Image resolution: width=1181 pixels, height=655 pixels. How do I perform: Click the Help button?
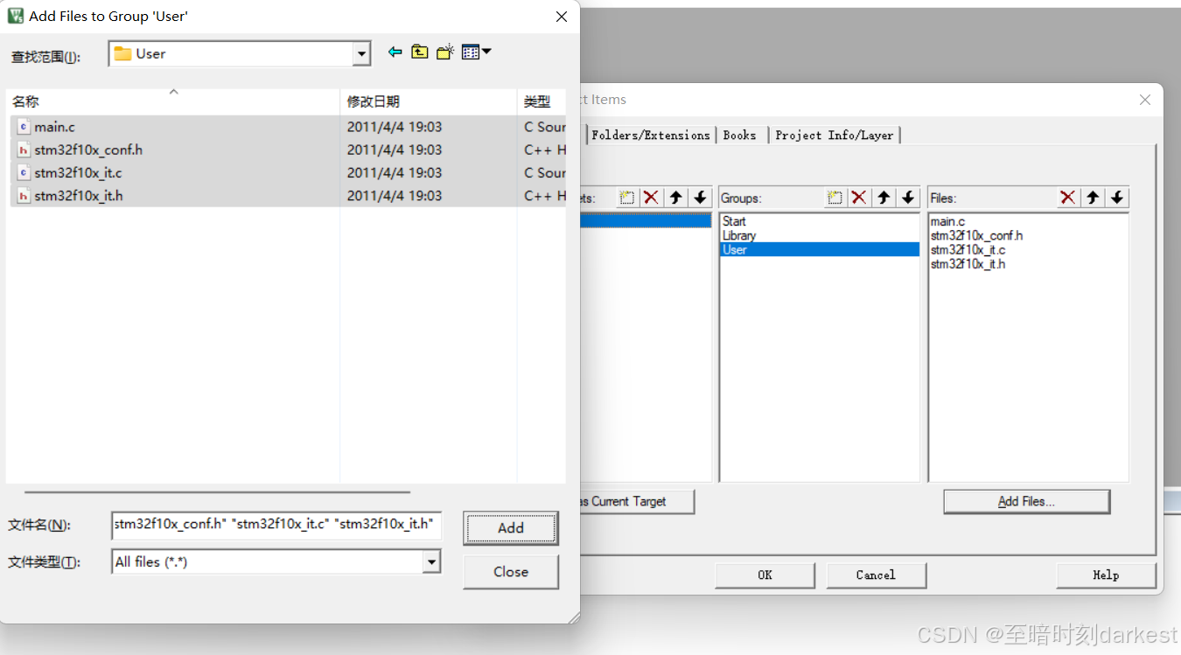(x=1106, y=575)
